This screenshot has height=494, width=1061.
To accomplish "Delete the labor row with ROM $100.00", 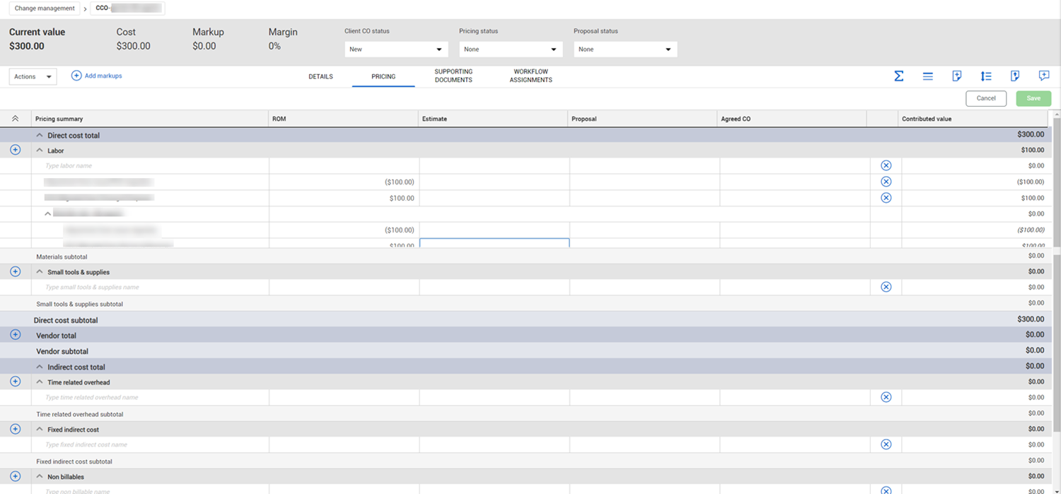I will coord(886,198).
